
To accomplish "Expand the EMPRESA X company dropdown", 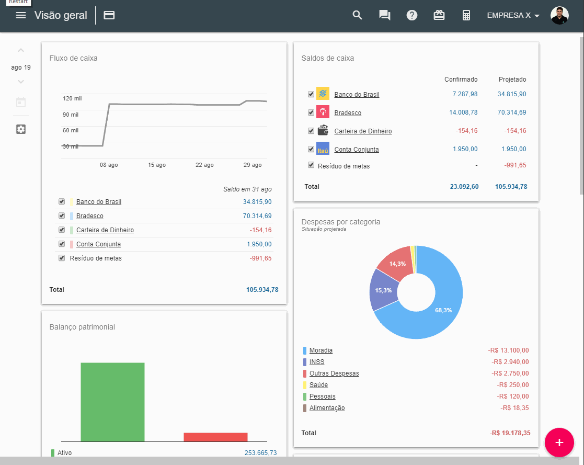I will 513,15.
